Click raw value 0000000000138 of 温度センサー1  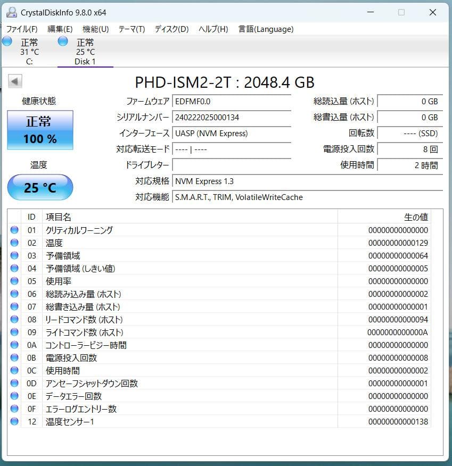tap(398, 422)
